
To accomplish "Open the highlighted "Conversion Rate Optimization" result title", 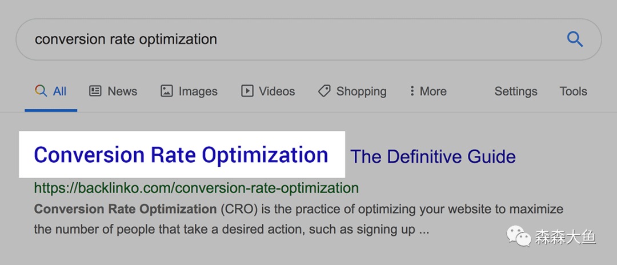I will (x=181, y=155).
